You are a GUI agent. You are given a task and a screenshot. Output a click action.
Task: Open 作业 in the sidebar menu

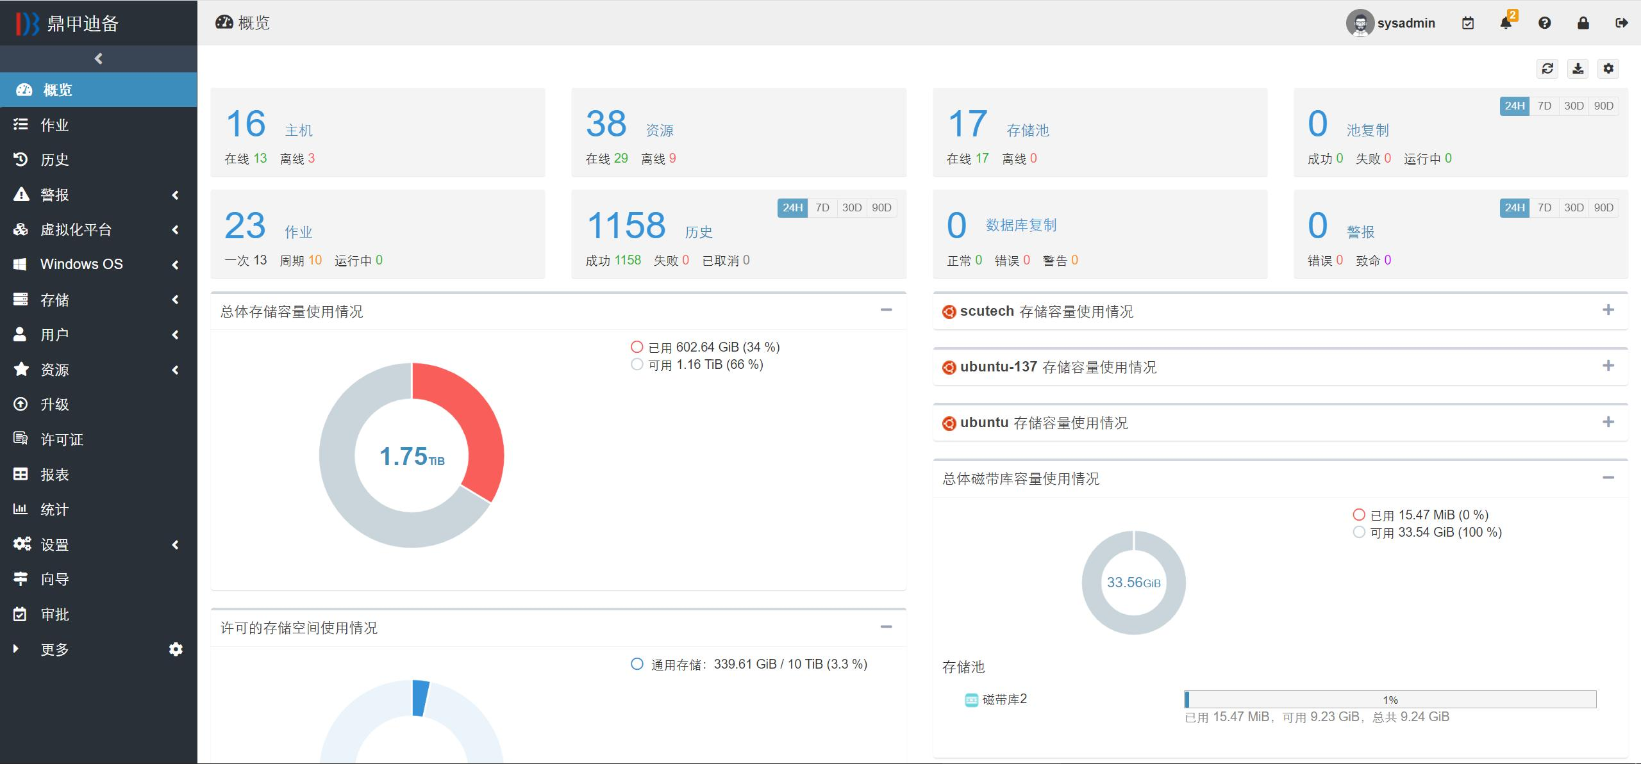pyautogui.click(x=54, y=125)
